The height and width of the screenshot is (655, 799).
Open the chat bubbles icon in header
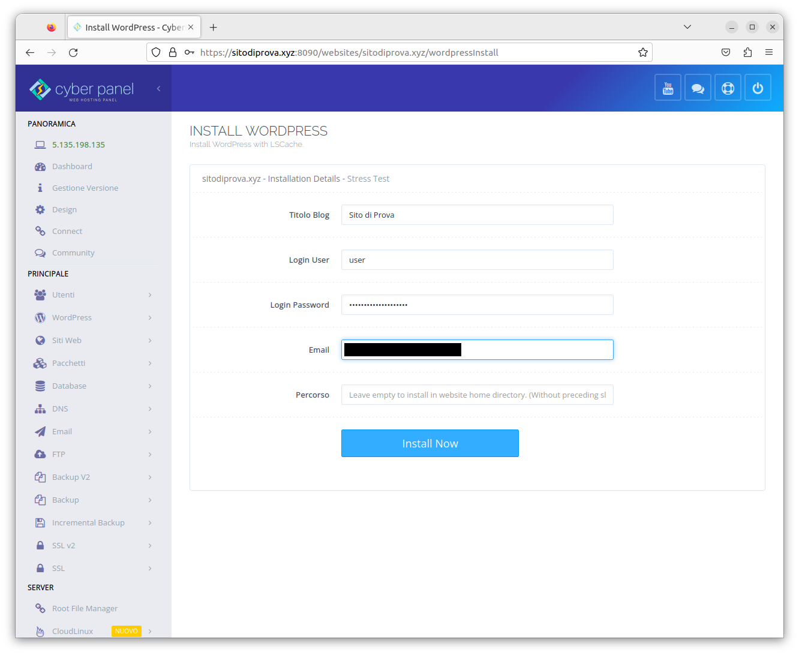[x=698, y=88]
